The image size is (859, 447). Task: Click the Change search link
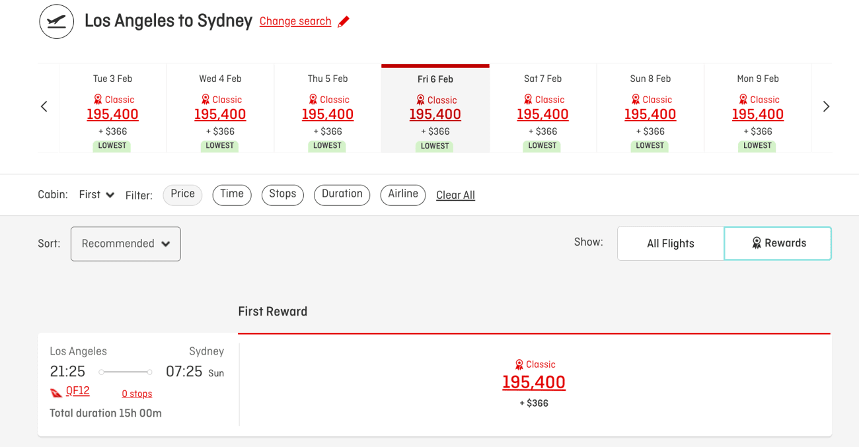point(295,20)
